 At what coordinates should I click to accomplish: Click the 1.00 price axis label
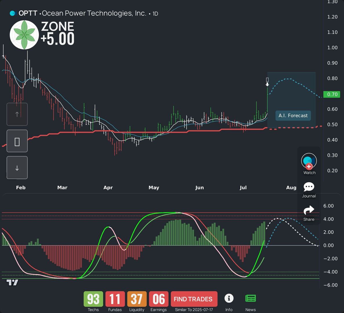pyautogui.click(x=332, y=48)
